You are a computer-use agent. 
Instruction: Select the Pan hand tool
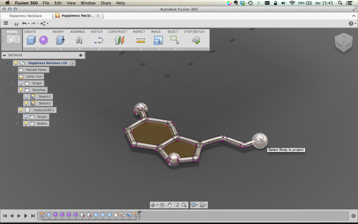click(x=169, y=205)
